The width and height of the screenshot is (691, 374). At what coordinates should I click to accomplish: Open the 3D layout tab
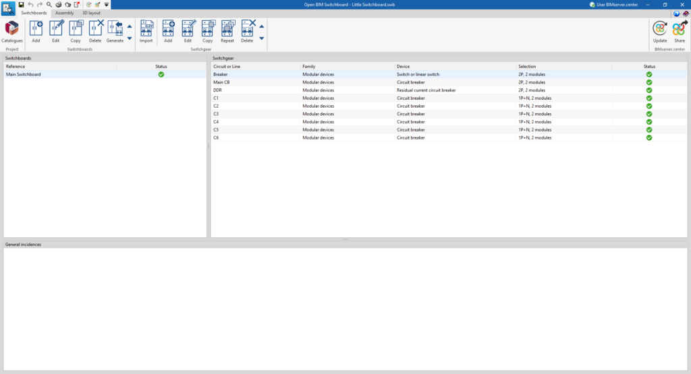coord(91,13)
